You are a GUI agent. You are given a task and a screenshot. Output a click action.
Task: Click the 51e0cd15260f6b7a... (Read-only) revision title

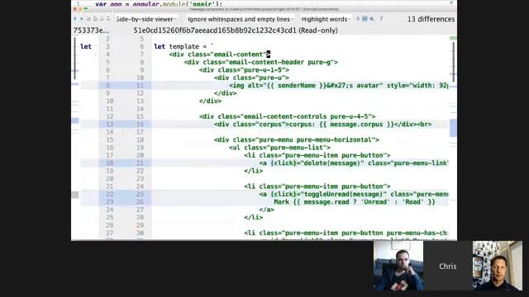[236, 31]
